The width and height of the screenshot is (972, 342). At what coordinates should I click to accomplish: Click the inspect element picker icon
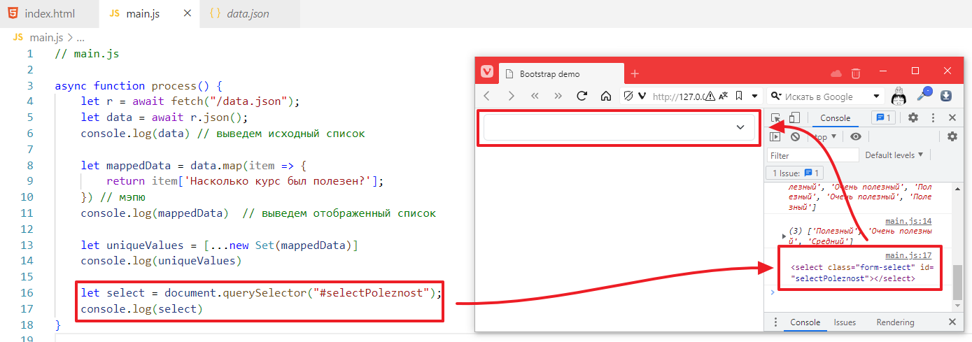pyautogui.click(x=775, y=118)
